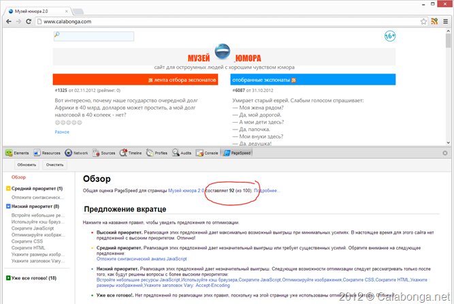454x304 pixels.
Task: Open Chrome's hamburger menu
Action: 446,21
